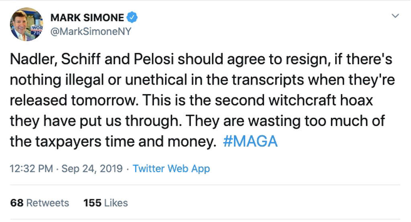
Task: Click the word Pelosi in tweet
Action: point(154,59)
